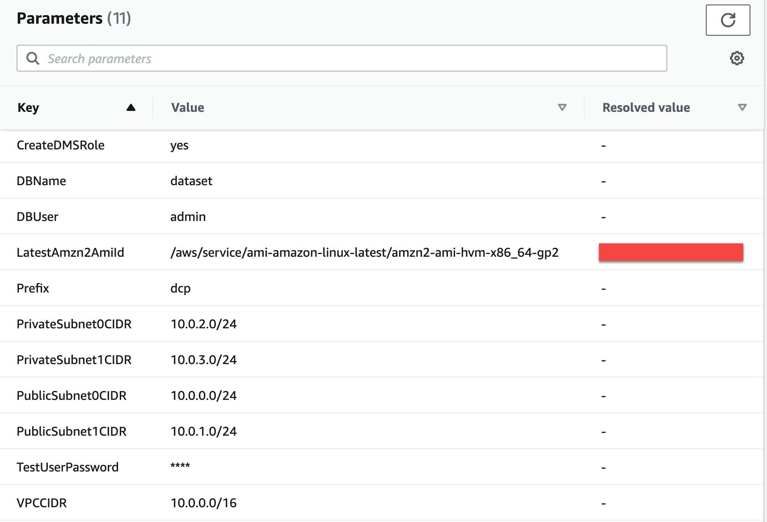The height and width of the screenshot is (522, 767).
Task: Sort by Key column ascending arrow
Action: tap(131, 107)
